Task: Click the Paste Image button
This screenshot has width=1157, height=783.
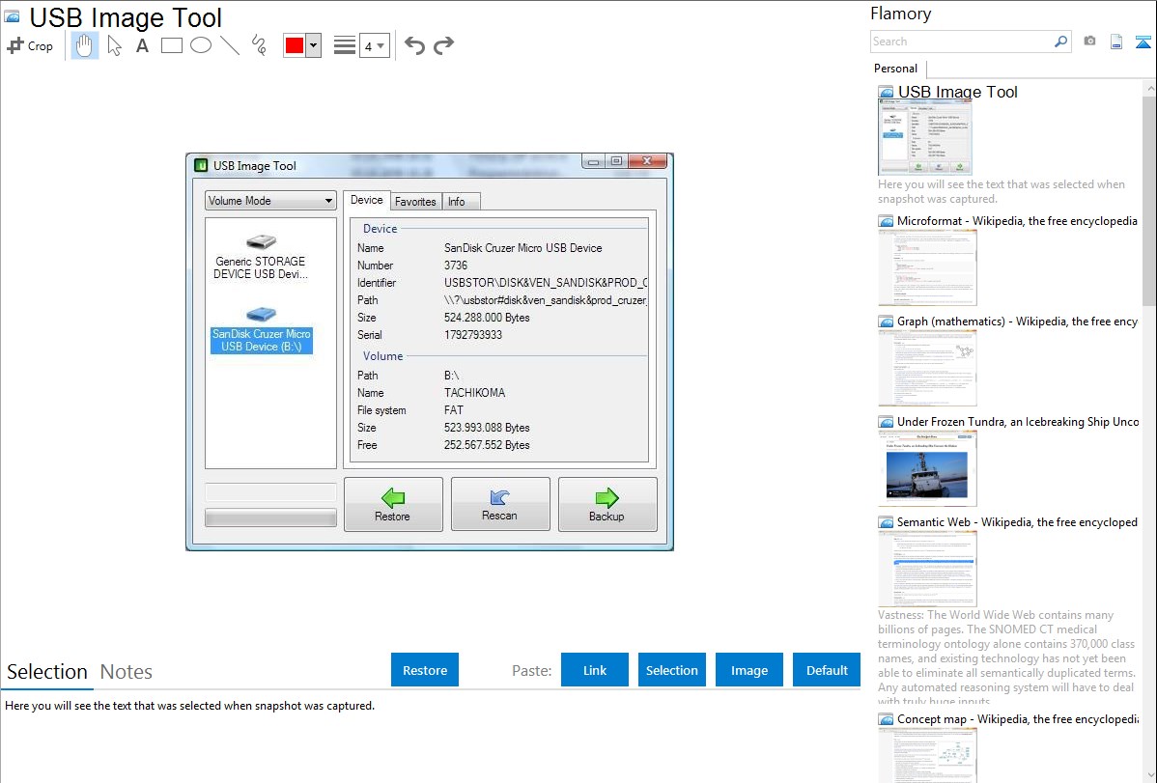Action: (x=749, y=670)
